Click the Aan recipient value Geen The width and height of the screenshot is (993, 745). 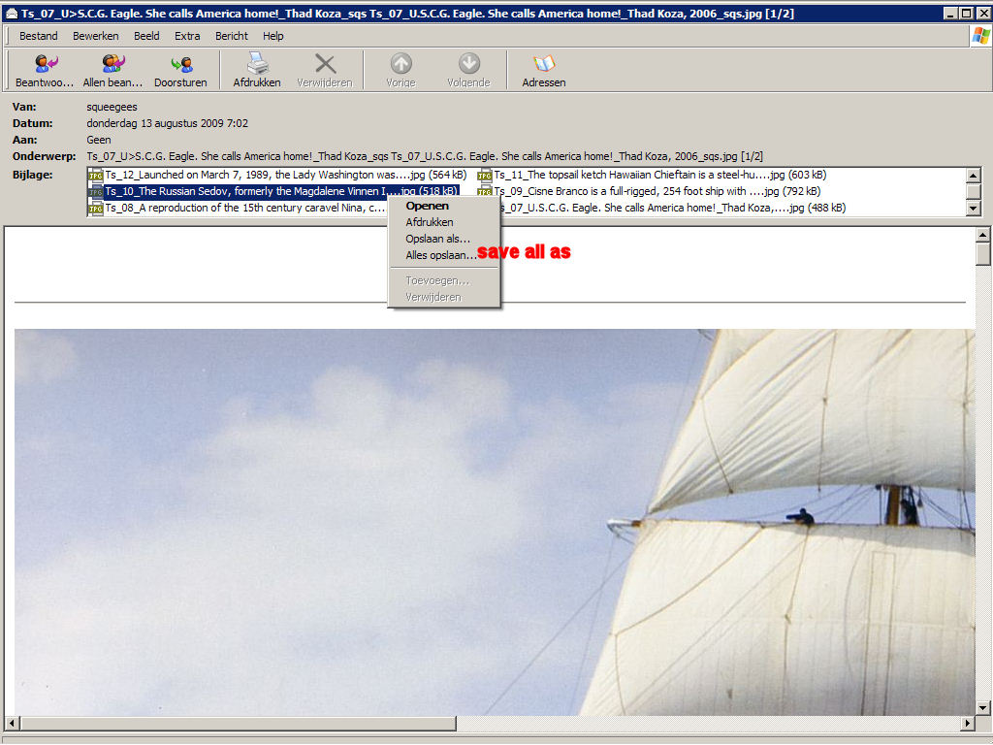coord(99,140)
